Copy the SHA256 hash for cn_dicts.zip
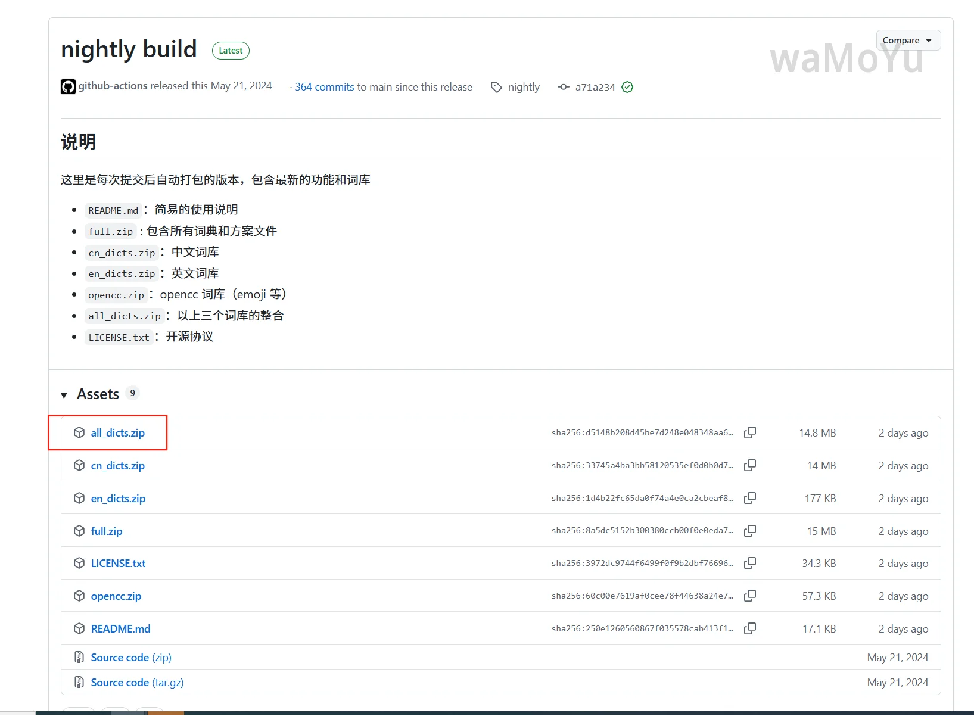 (x=750, y=465)
